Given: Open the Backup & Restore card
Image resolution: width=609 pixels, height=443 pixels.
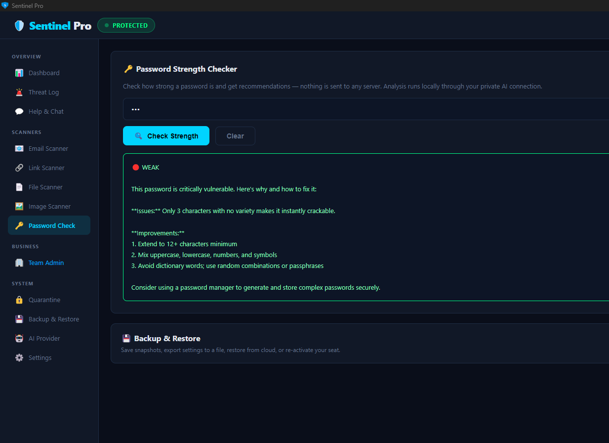Looking at the screenshot, I should point(360,343).
